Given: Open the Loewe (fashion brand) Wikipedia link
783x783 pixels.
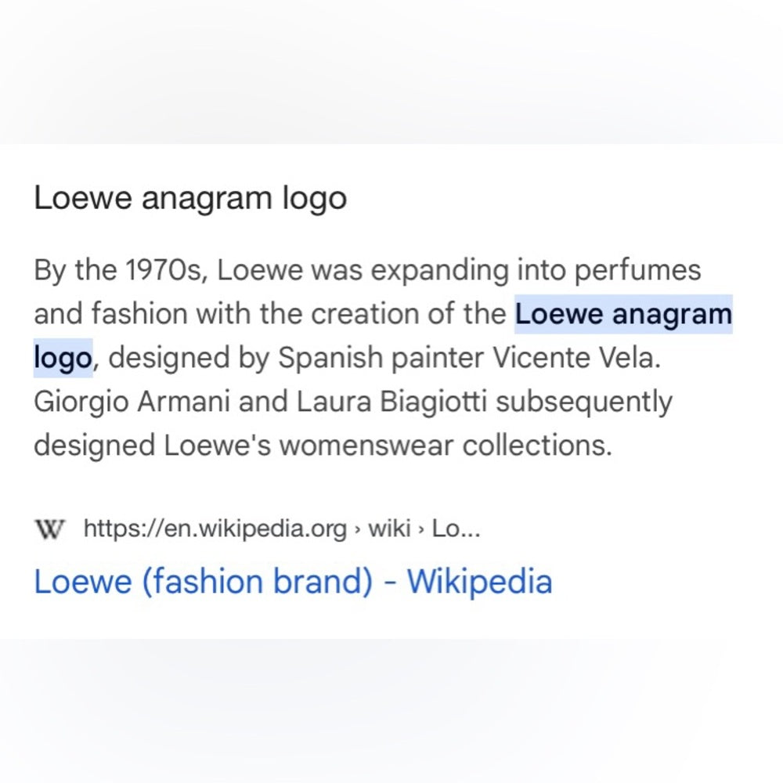Looking at the screenshot, I should 293,582.
